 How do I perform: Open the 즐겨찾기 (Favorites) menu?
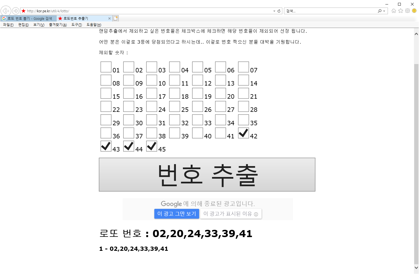coord(58,25)
